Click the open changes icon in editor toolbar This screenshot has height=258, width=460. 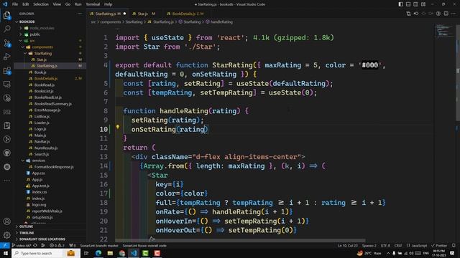click(408, 14)
